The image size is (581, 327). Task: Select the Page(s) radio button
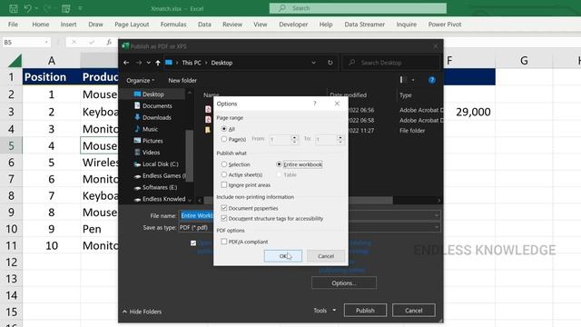pyautogui.click(x=224, y=139)
